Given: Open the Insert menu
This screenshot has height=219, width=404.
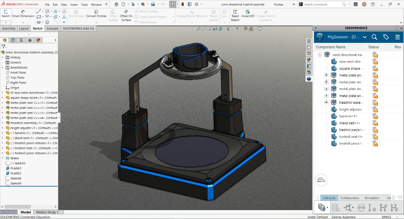Looking at the screenshot, I should pyautogui.click(x=74, y=5).
